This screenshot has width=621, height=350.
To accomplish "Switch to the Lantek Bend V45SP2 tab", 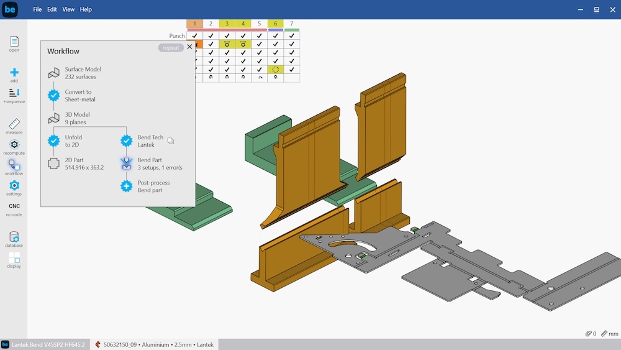I will [x=45, y=344].
